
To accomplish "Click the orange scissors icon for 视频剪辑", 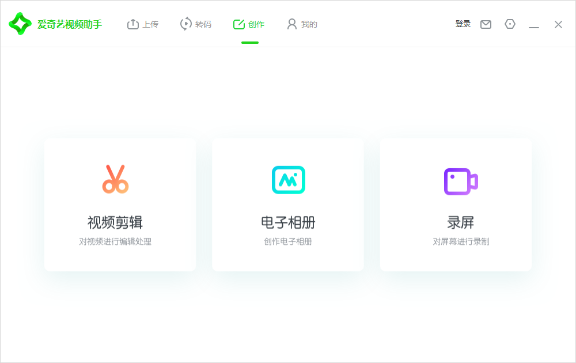I will (115, 179).
